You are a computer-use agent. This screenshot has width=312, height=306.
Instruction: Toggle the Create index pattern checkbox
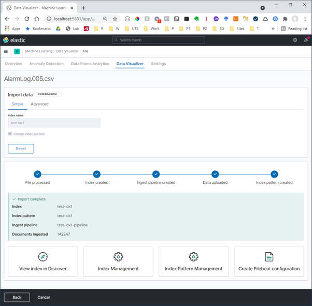10,134
